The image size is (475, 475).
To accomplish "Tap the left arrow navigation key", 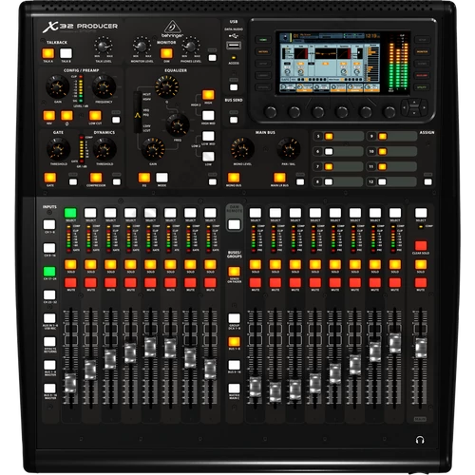I will point(405,107).
